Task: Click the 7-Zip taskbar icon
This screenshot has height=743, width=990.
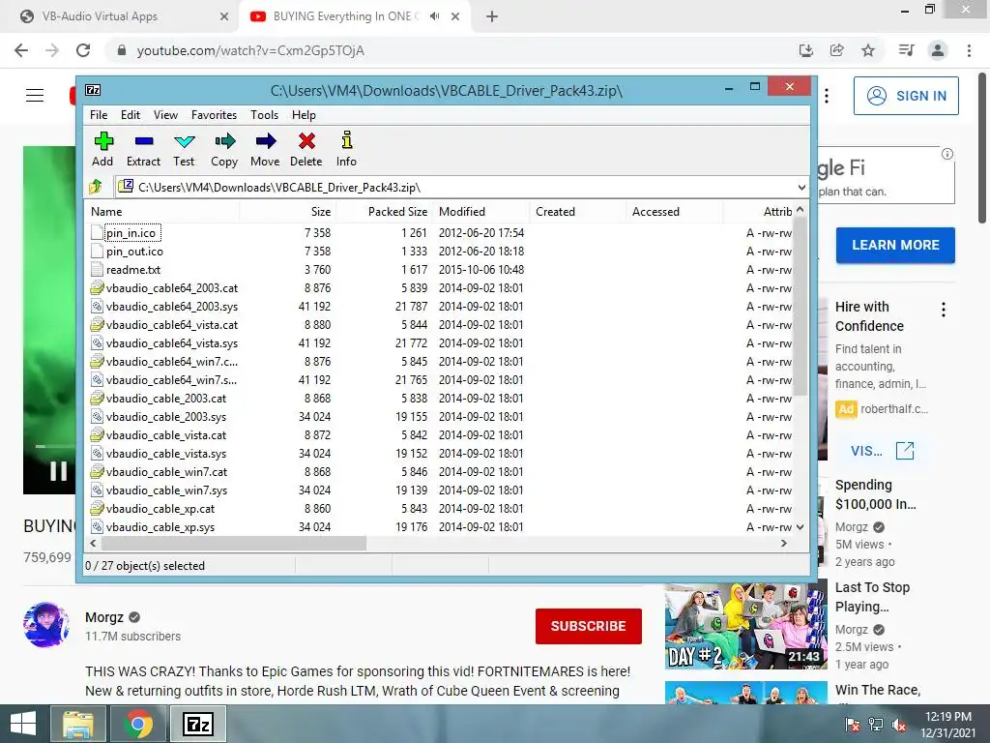Action: 198,724
